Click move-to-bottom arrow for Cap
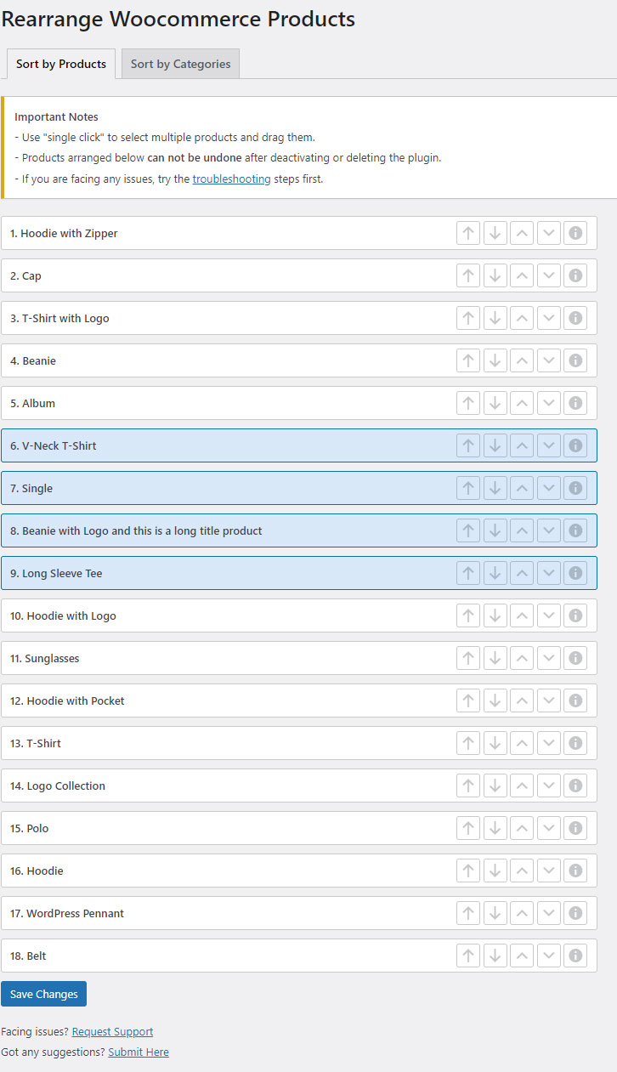 point(495,275)
